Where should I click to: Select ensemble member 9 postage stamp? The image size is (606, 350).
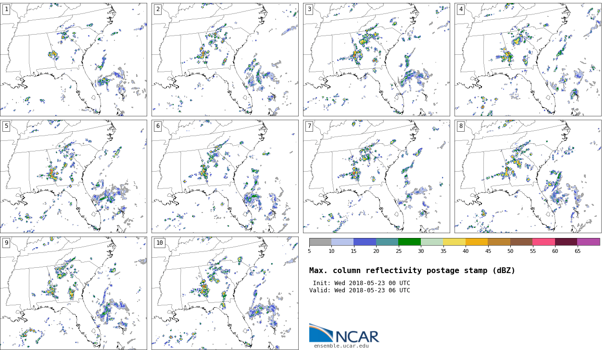(73, 293)
